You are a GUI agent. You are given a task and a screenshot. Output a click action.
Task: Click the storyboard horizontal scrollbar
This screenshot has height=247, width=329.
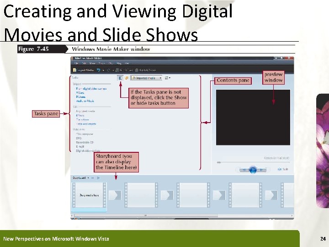(146, 216)
